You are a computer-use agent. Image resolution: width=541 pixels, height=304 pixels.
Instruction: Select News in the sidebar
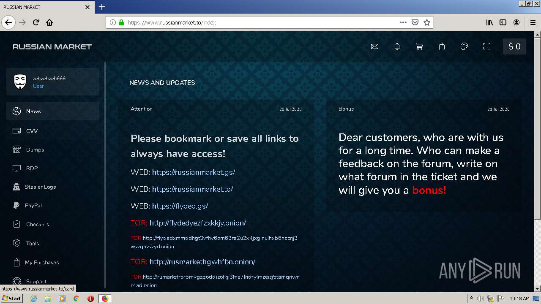tap(53, 111)
